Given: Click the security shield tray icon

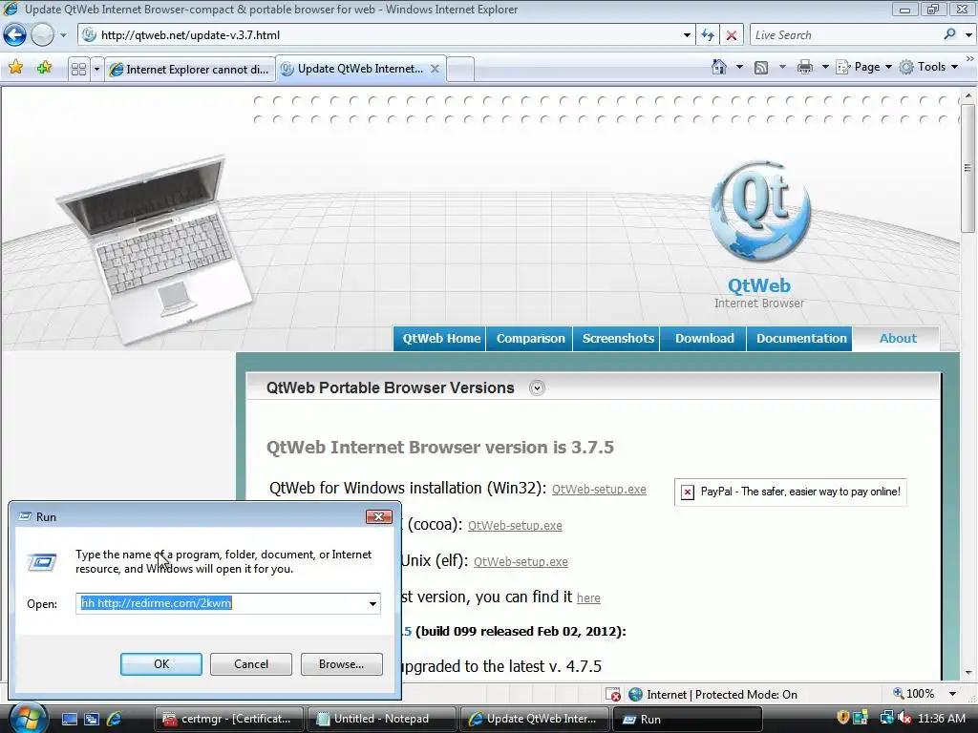Looking at the screenshot, I should [843, 718].
